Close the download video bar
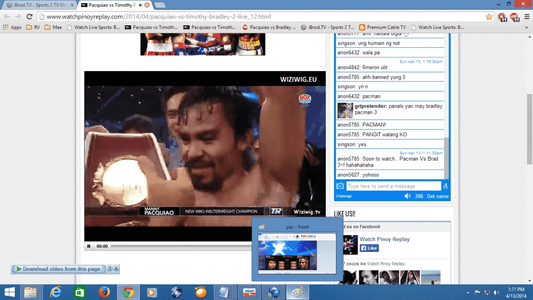This screenshot has width=533, height=300. 116,268
